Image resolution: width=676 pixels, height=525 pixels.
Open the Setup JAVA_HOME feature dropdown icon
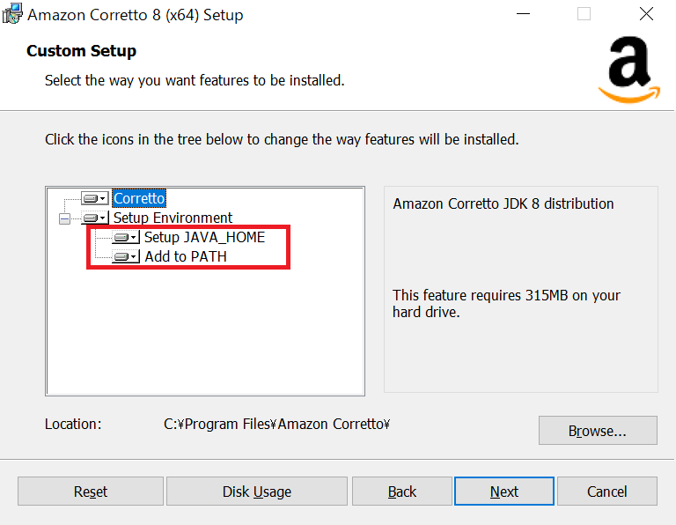126,237
